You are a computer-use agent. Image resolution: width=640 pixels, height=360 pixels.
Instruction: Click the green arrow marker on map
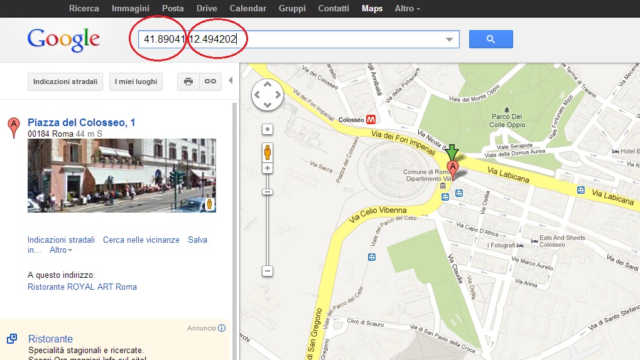coord(452,152)
